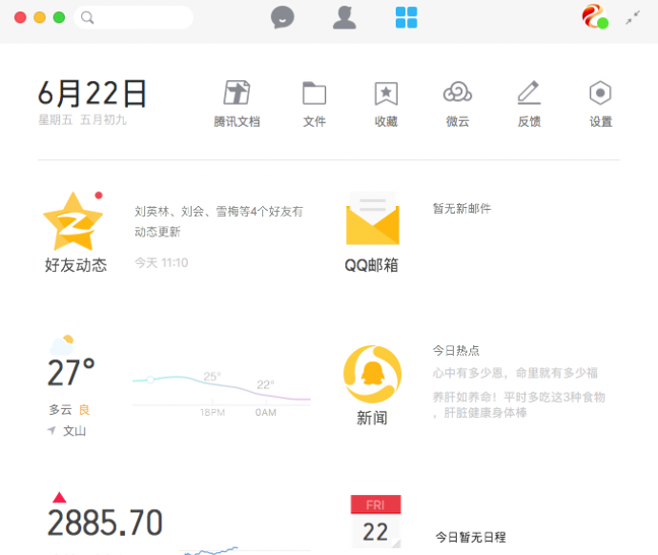This screenshot has height=555, width=658.
Task: Click the search field in title bar
Action: (x=134, y=17)
